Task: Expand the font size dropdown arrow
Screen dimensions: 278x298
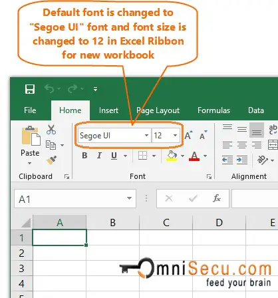Action: (x=175, y=135)
